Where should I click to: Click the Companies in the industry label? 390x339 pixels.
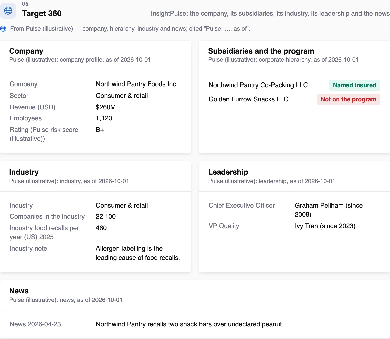click(47, 216)
